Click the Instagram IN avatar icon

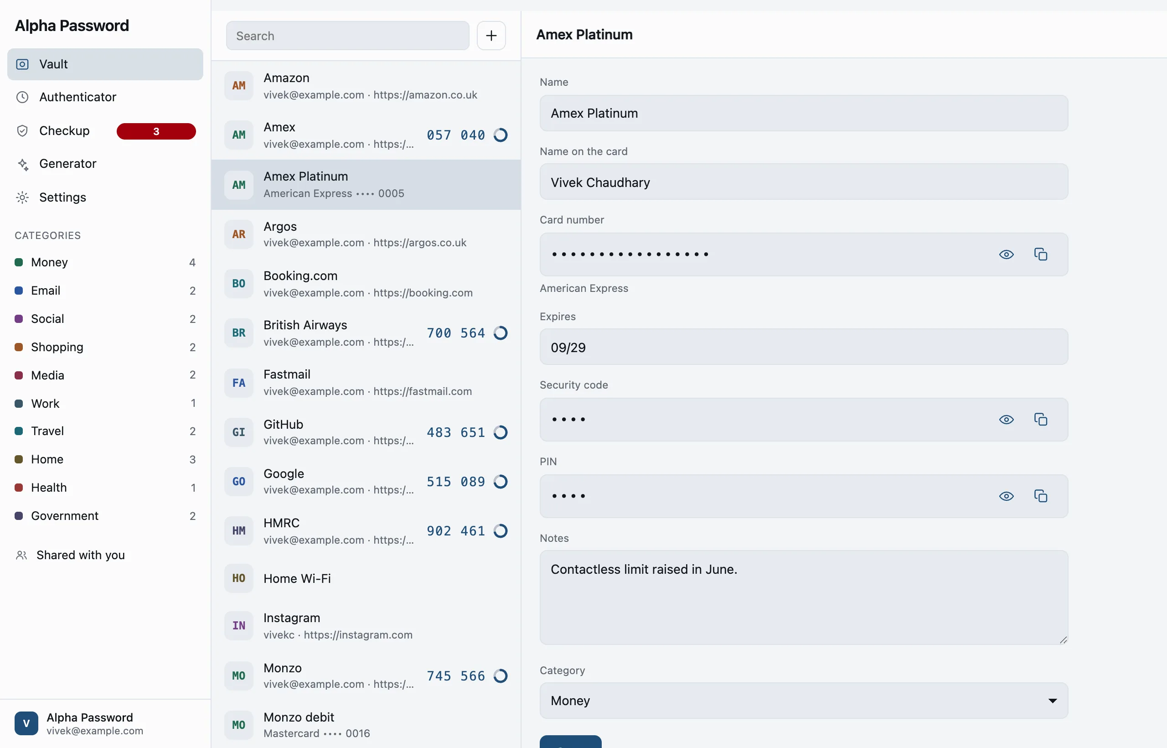239,626
